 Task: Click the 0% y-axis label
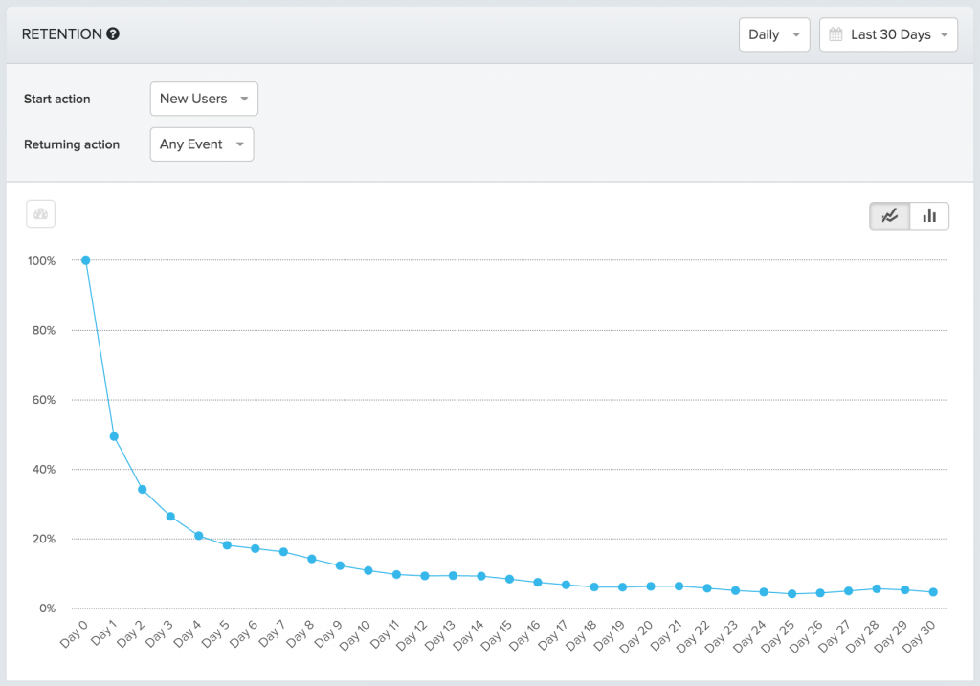click(x=48, y=608)
